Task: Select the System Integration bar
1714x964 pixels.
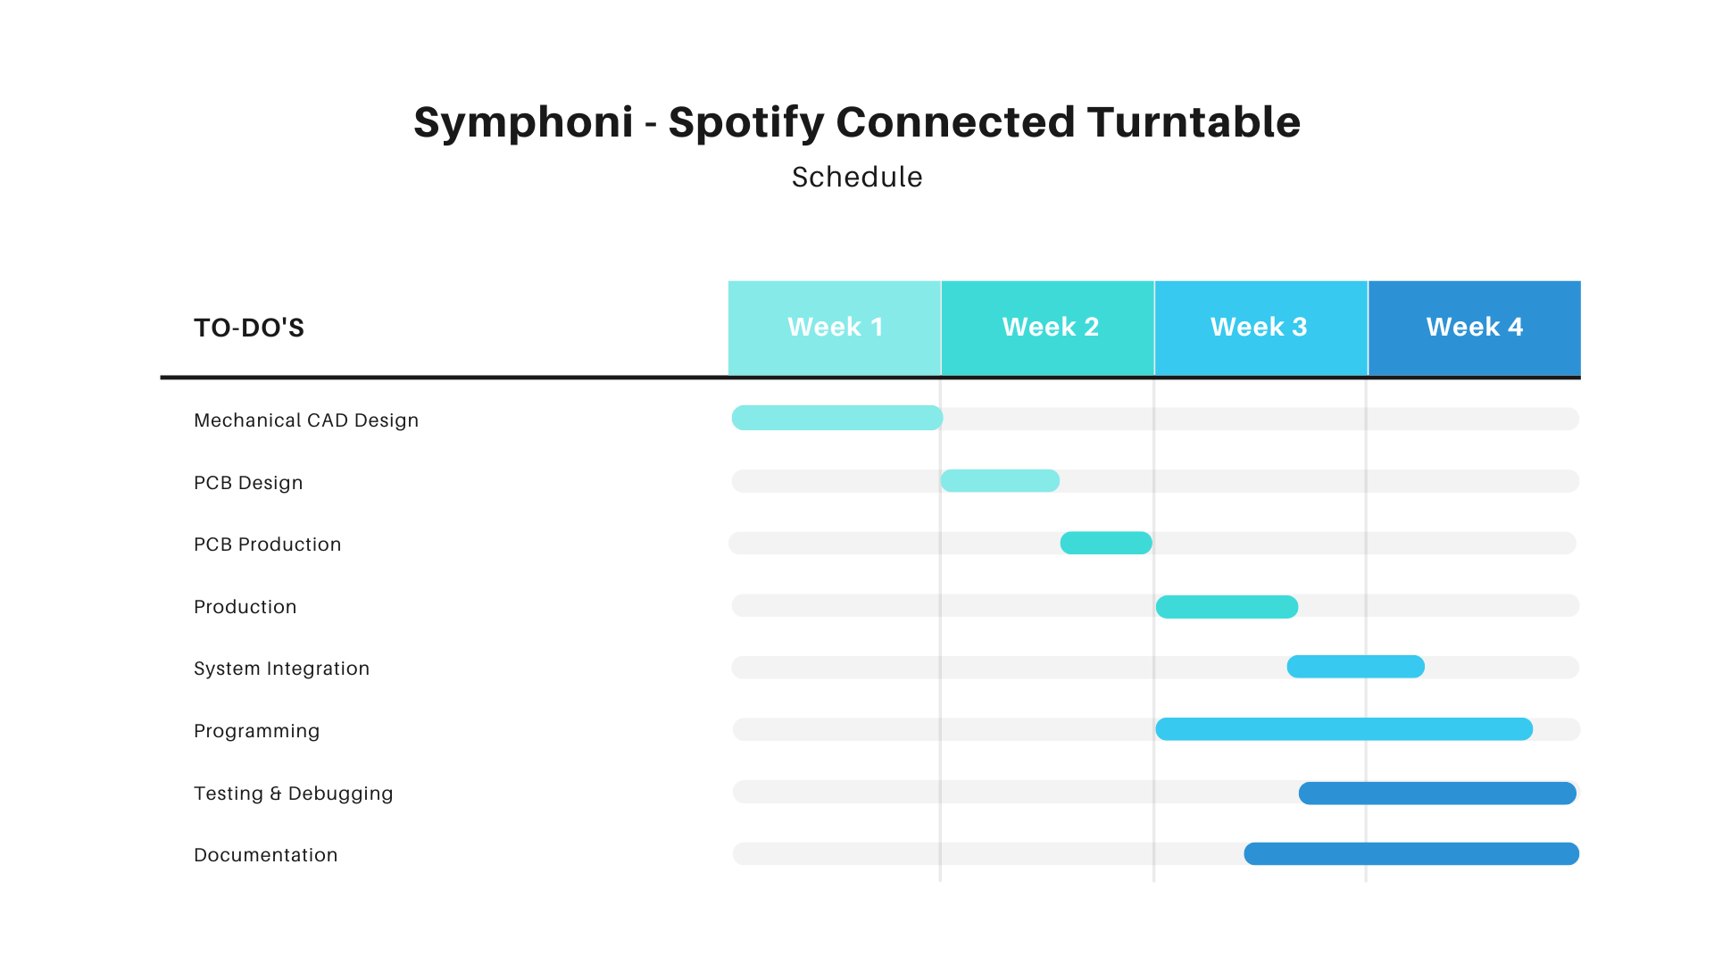Action: [1355, 667]
